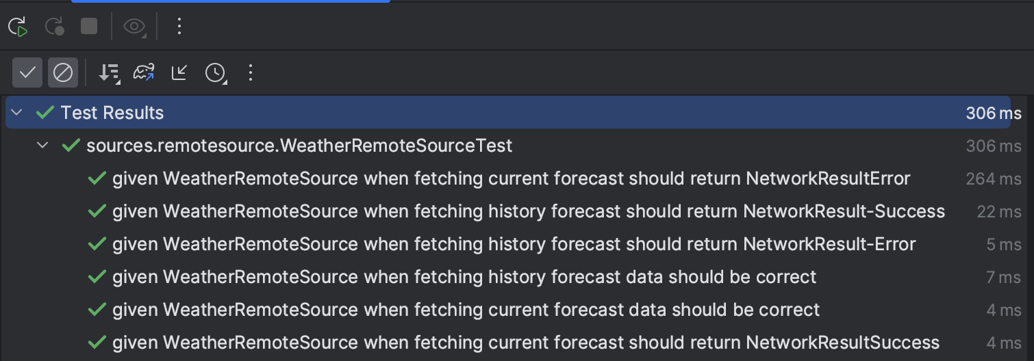Collapse the Test Results root node
The image size is (1034, 361).
click(x=17, y=113)
